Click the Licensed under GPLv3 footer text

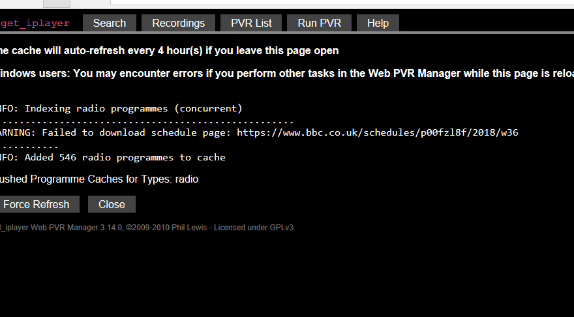[x=254, y=228]
